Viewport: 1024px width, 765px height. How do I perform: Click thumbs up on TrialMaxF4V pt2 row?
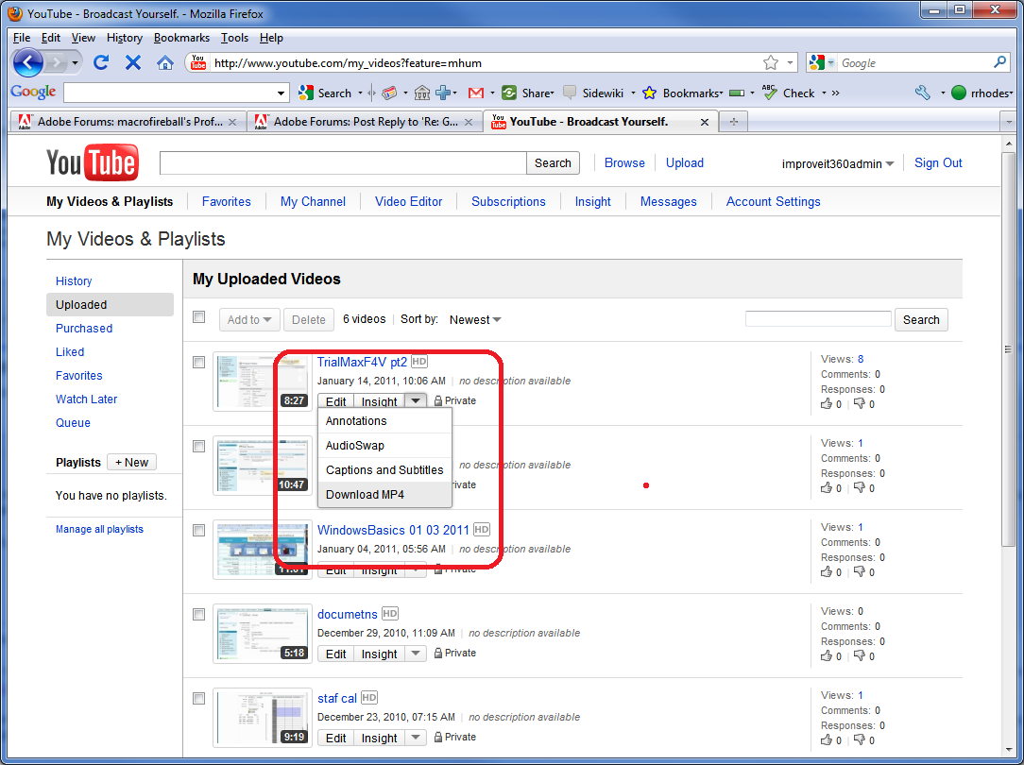827,404
